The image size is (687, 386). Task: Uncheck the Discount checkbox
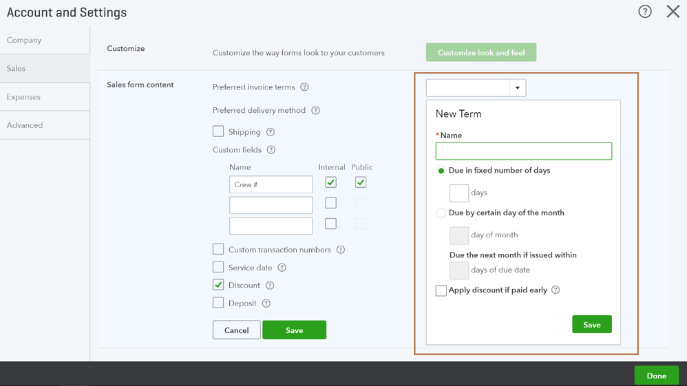tap(218, 285)
